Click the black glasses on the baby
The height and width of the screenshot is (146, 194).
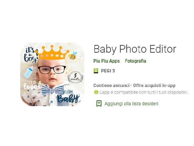(52, 70)
